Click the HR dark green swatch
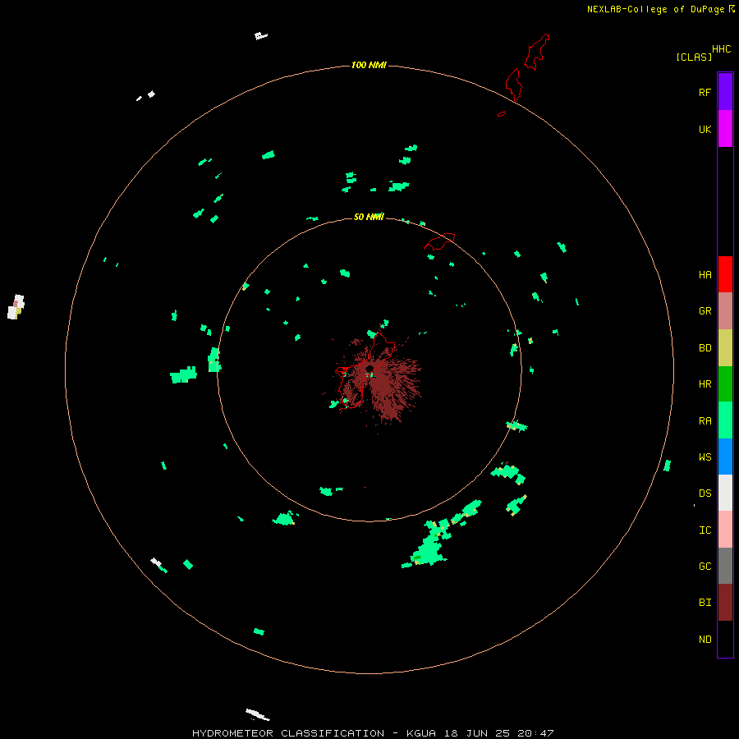Image resolution: width=739 pixels, height=739 pixels. tap(725, 384)
